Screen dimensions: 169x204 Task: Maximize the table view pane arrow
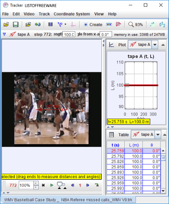coord(164,135)
